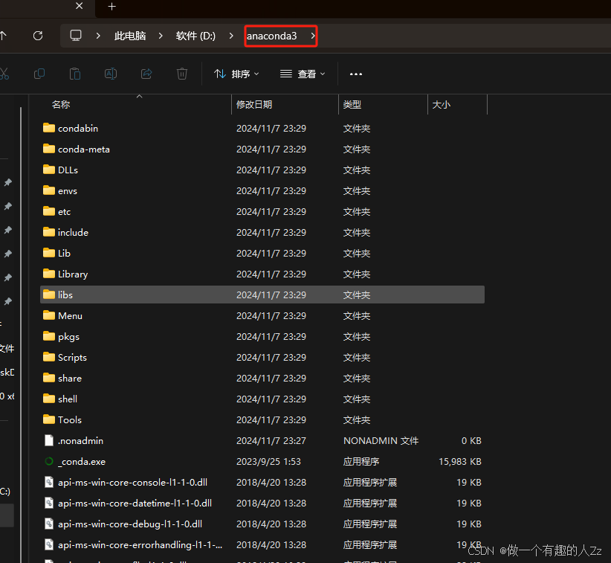Click the DLLs folder icon
This screenshot has height=563, width=611.
point(49,170)
